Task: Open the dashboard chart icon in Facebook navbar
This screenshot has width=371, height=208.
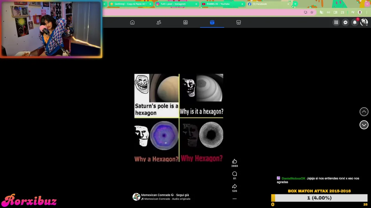Action: point(185,23)
